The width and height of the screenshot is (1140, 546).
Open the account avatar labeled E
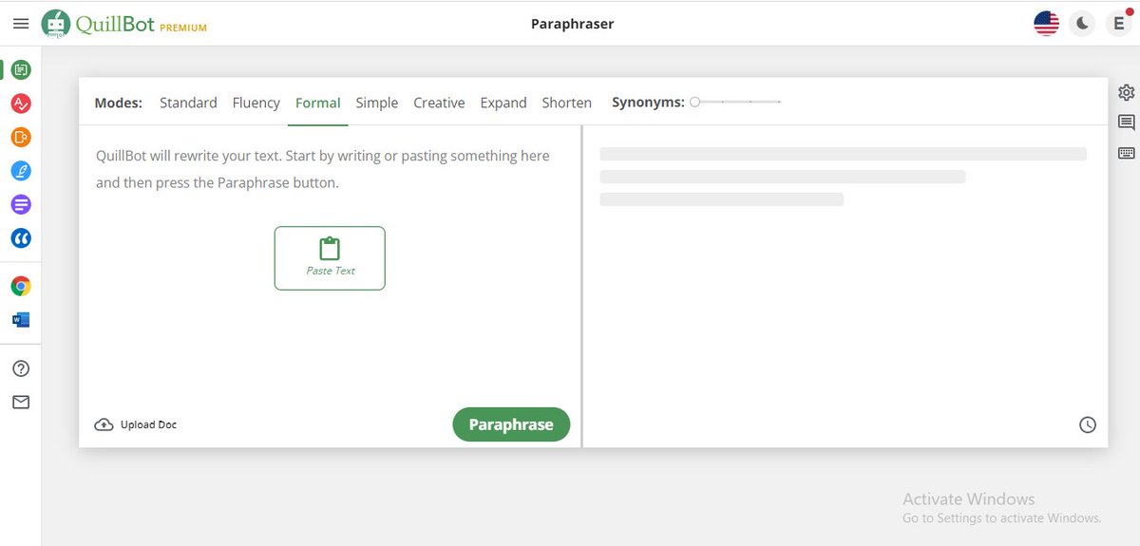click(x=1118, y=24)
